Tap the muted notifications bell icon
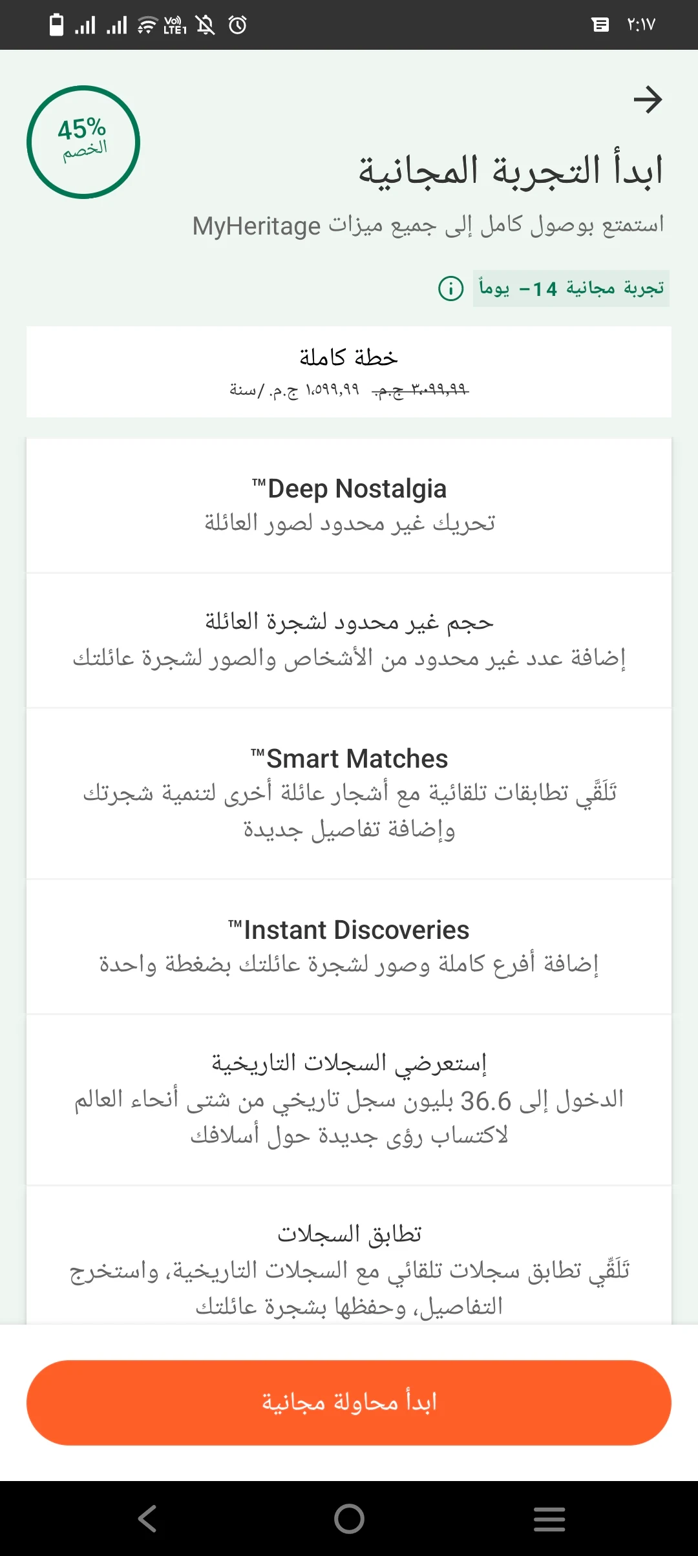This screenshot has width=698, height=1556. point(206,25)
